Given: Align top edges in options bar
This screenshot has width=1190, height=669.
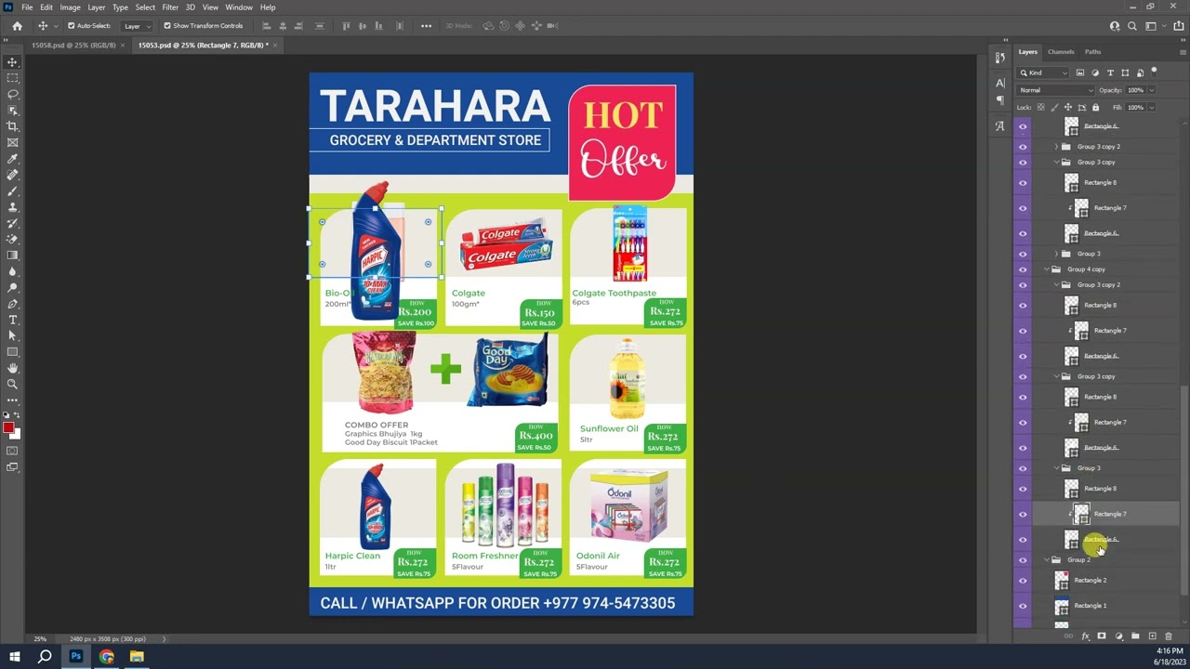Looking at the screenshot, I should tap(346, 26).
